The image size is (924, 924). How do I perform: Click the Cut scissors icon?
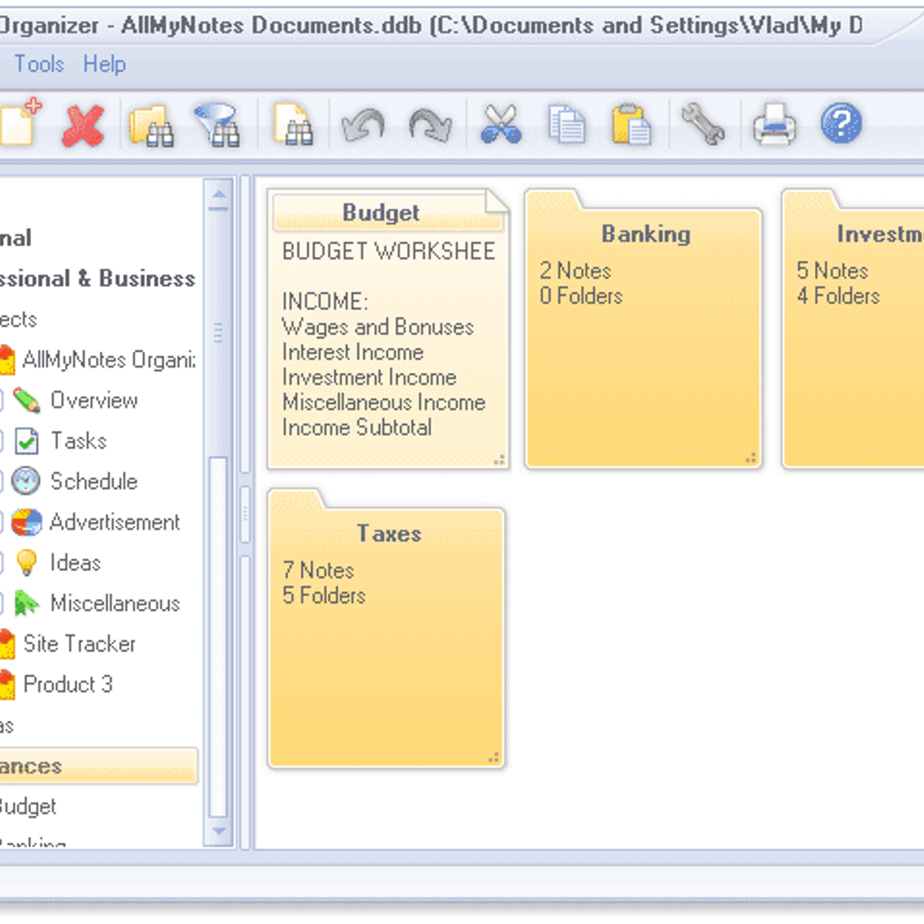pyautogui.click(x=501, y=124)
